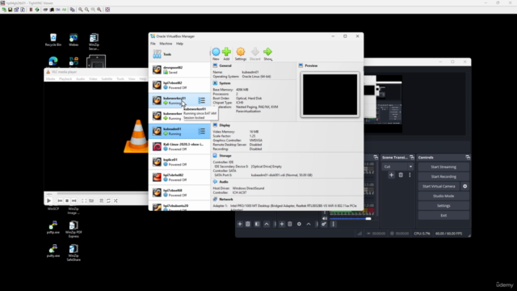Toggle VLC loop playback mode
The image size is (517, 291).
[x=108, y=200]
